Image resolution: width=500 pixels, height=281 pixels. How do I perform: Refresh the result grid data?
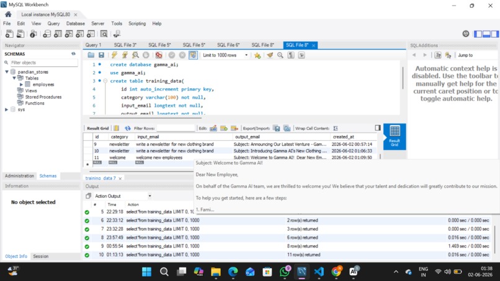128,128
